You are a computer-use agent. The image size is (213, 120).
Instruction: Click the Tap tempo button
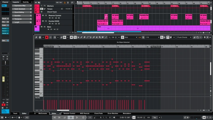[155, 117]
